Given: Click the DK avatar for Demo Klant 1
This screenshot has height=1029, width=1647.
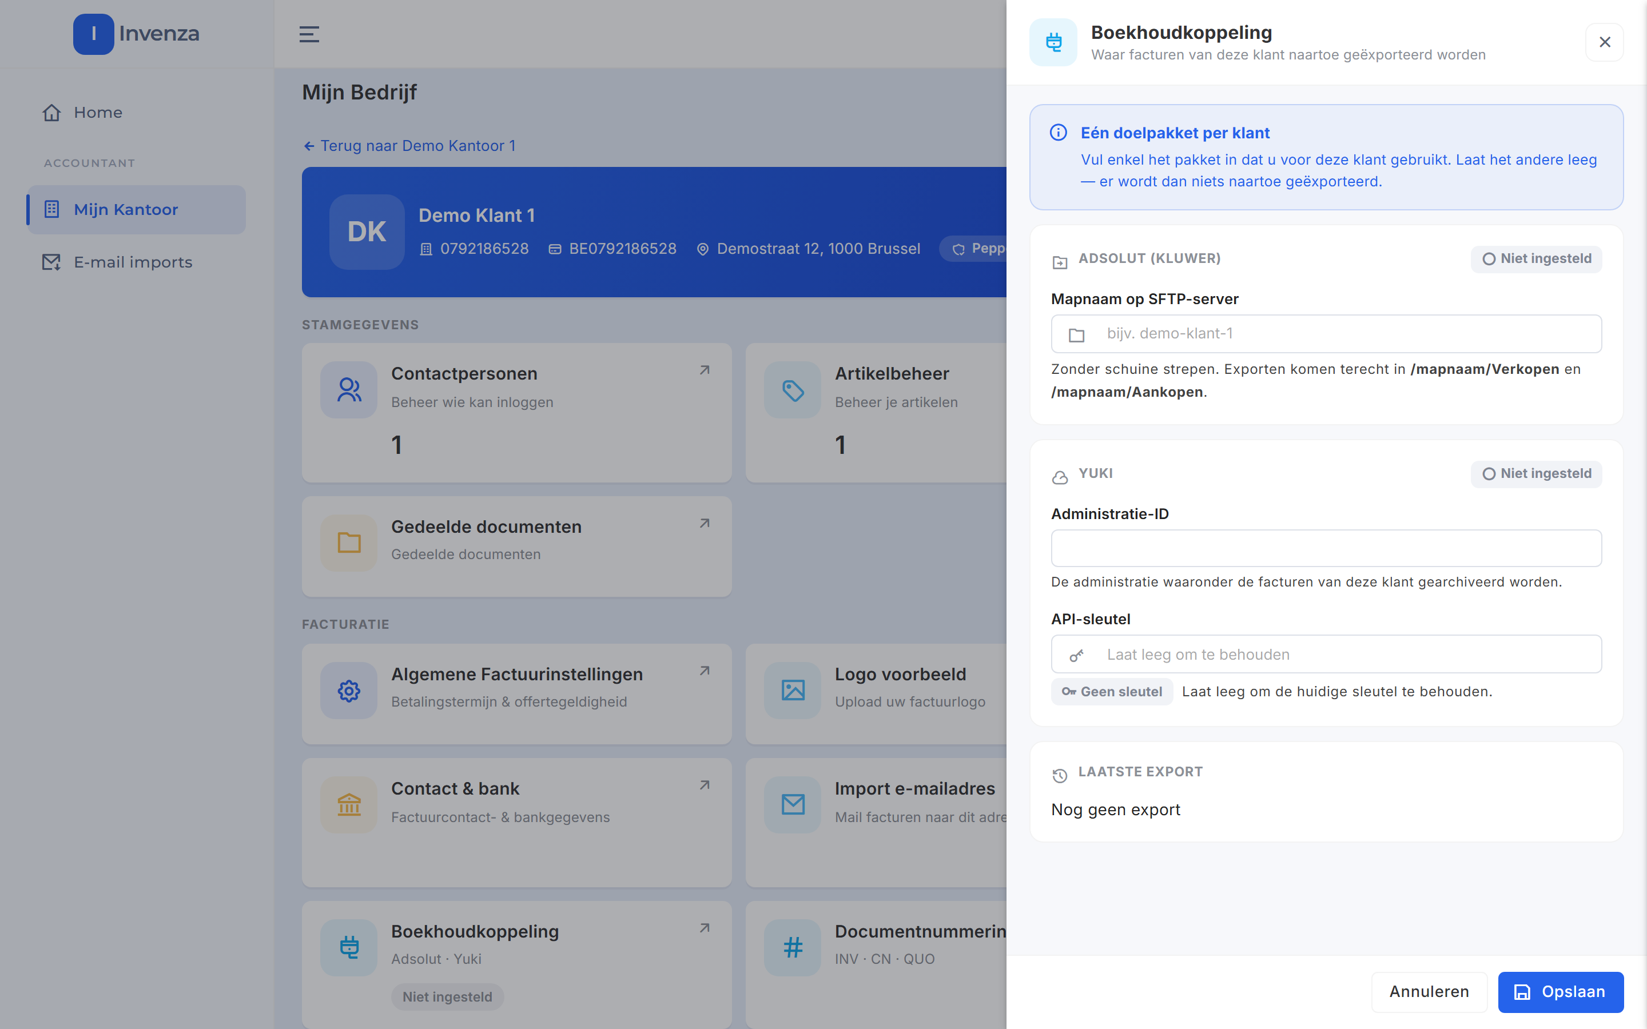Looking at the screenshot, I should (x=367, y=232).
